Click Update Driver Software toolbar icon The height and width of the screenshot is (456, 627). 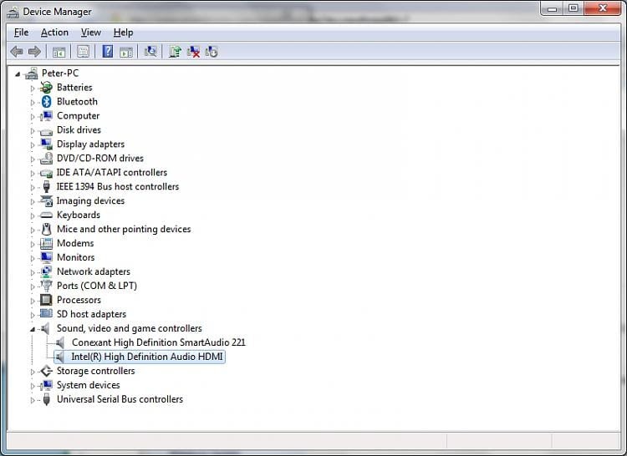click(x=175, y=52)
